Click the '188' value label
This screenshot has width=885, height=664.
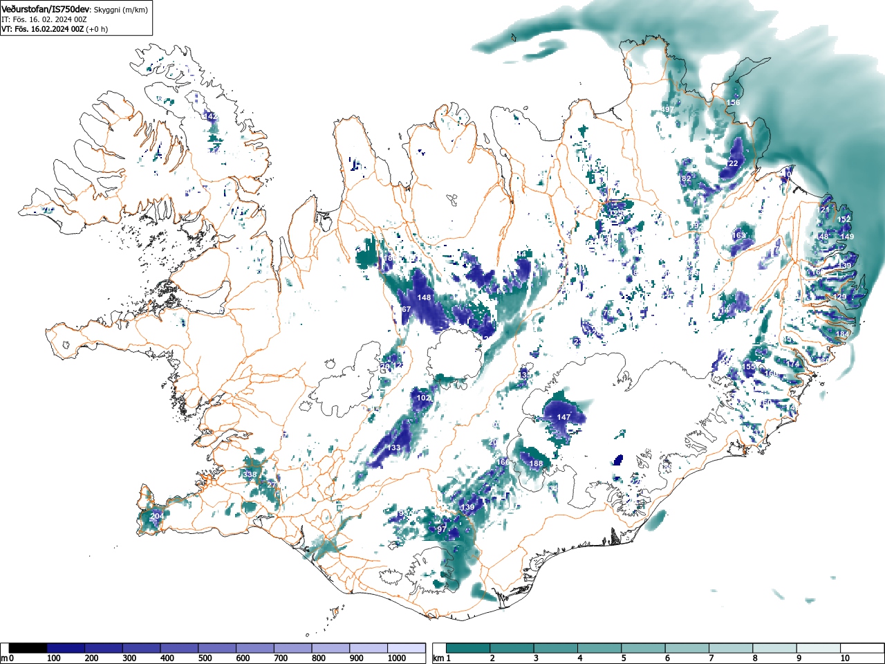click(536, 463)
